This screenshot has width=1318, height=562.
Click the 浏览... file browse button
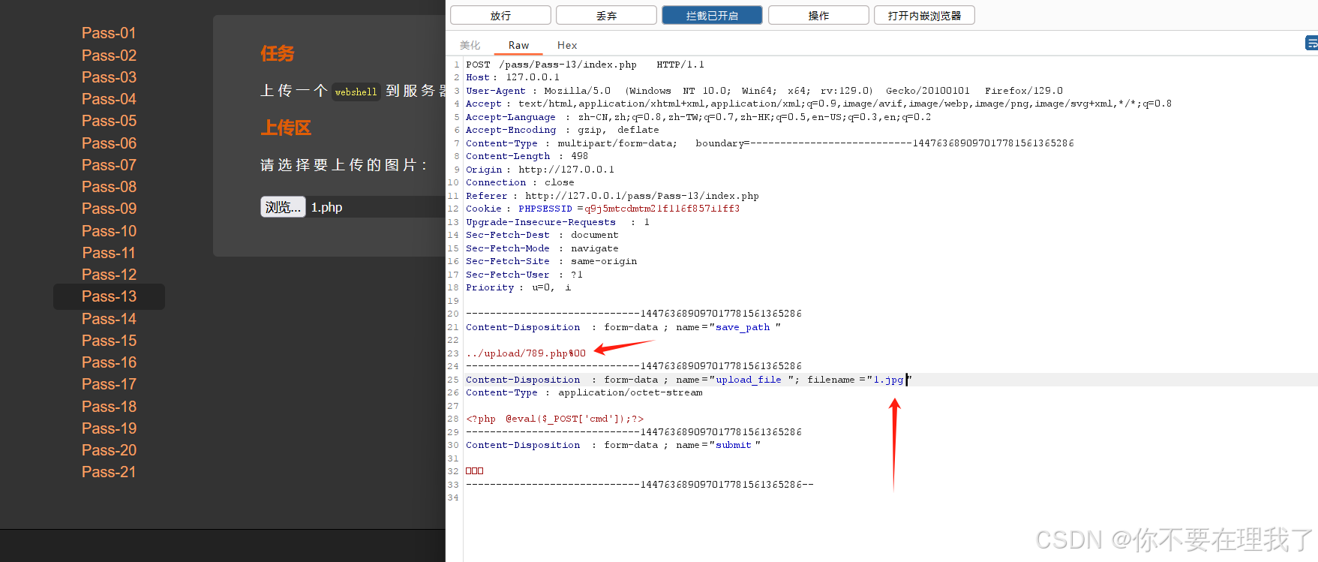pos(283,207)
